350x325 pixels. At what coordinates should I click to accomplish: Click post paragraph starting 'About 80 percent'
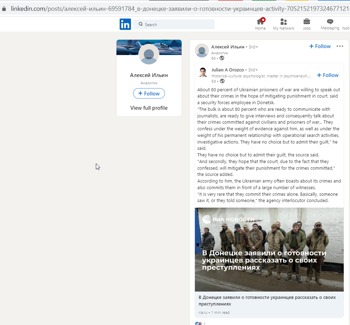268,96
